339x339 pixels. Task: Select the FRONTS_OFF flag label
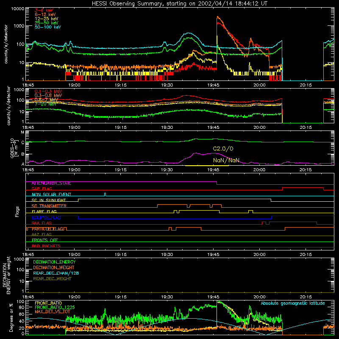tap(45, 240)
